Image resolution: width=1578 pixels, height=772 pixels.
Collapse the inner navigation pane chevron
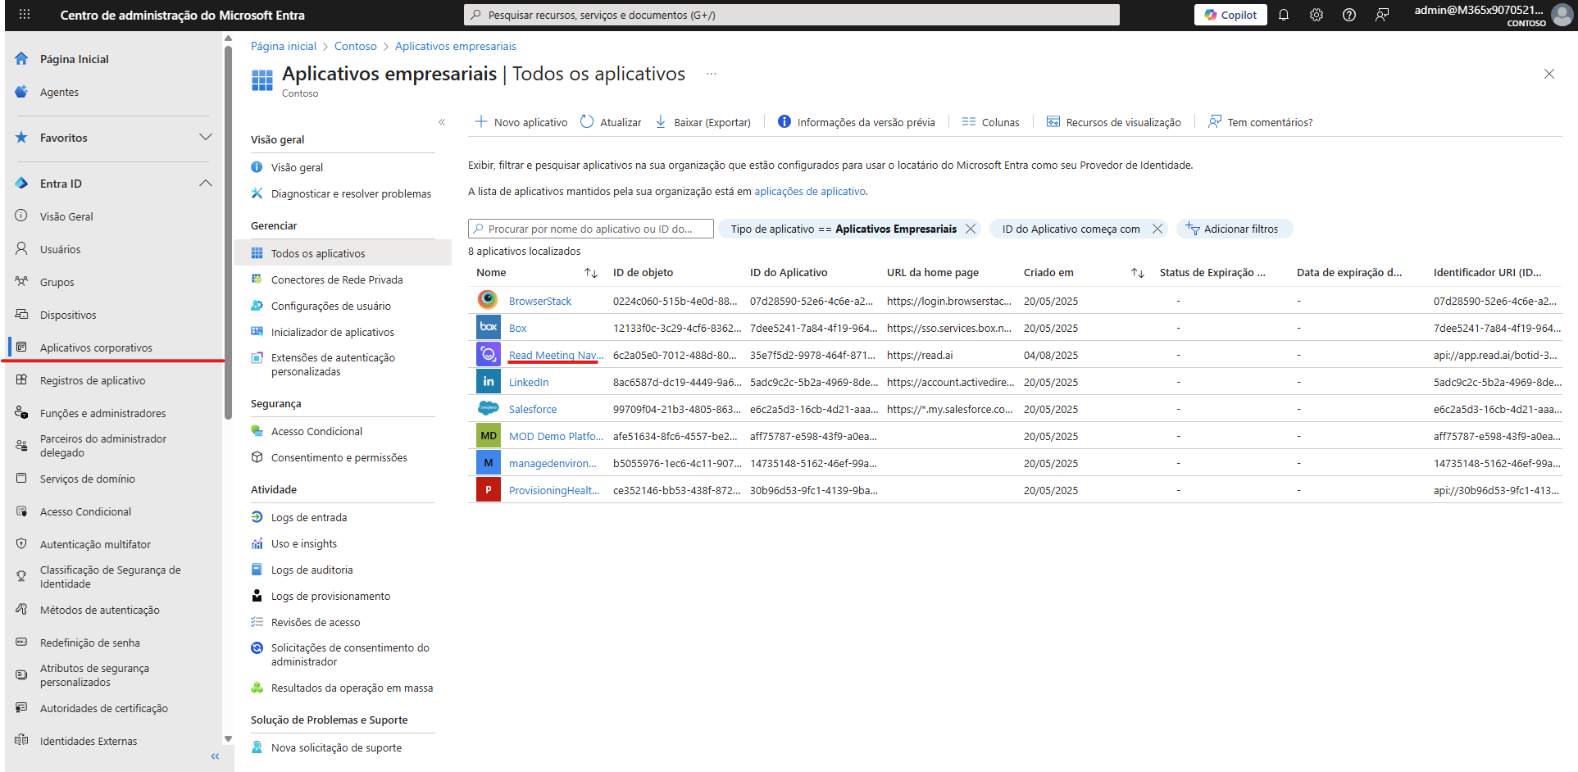click(442, 122)
